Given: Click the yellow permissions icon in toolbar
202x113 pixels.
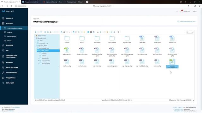Looking at the screenshot, I should pos(84,32).
